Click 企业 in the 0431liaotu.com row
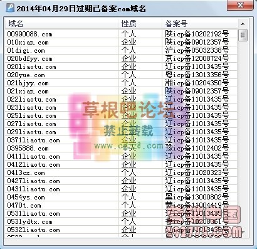The width and height of the screenshot is (257, 249). coord(128,189)
